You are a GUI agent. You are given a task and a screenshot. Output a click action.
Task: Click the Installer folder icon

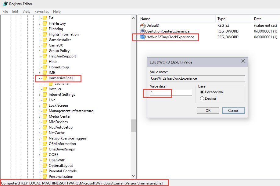pos(45,89)
